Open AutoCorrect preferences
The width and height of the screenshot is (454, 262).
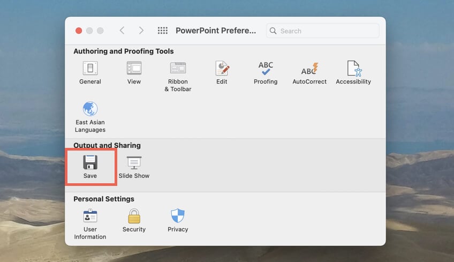tap(309, 73)
